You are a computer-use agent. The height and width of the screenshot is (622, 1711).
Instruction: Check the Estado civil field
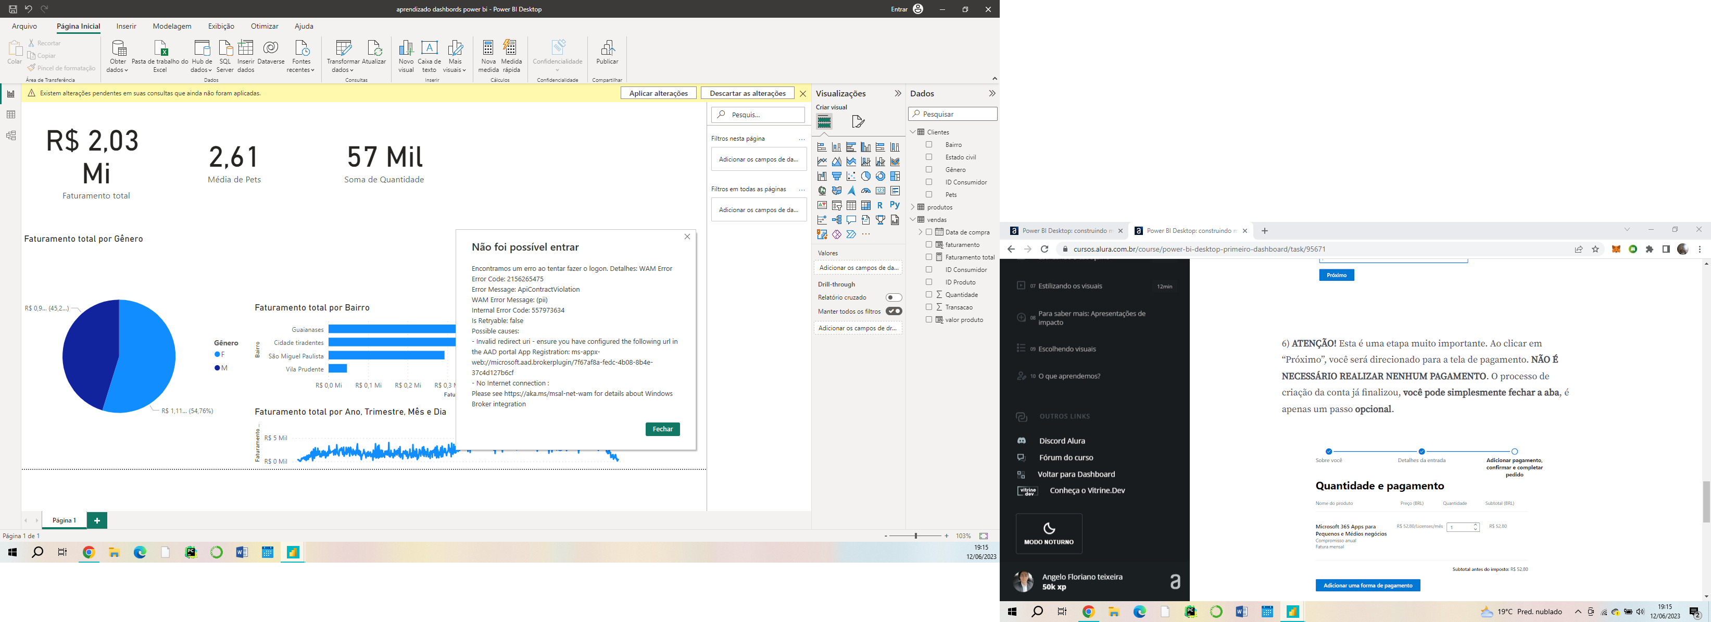tap(929, 157)
